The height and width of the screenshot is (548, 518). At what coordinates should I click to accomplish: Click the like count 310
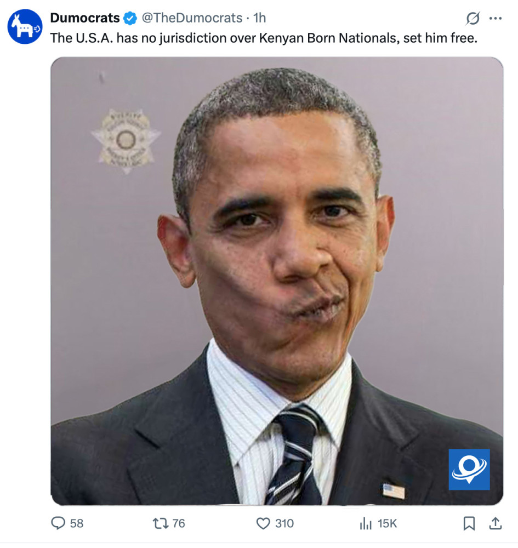[x=284, y=523]
